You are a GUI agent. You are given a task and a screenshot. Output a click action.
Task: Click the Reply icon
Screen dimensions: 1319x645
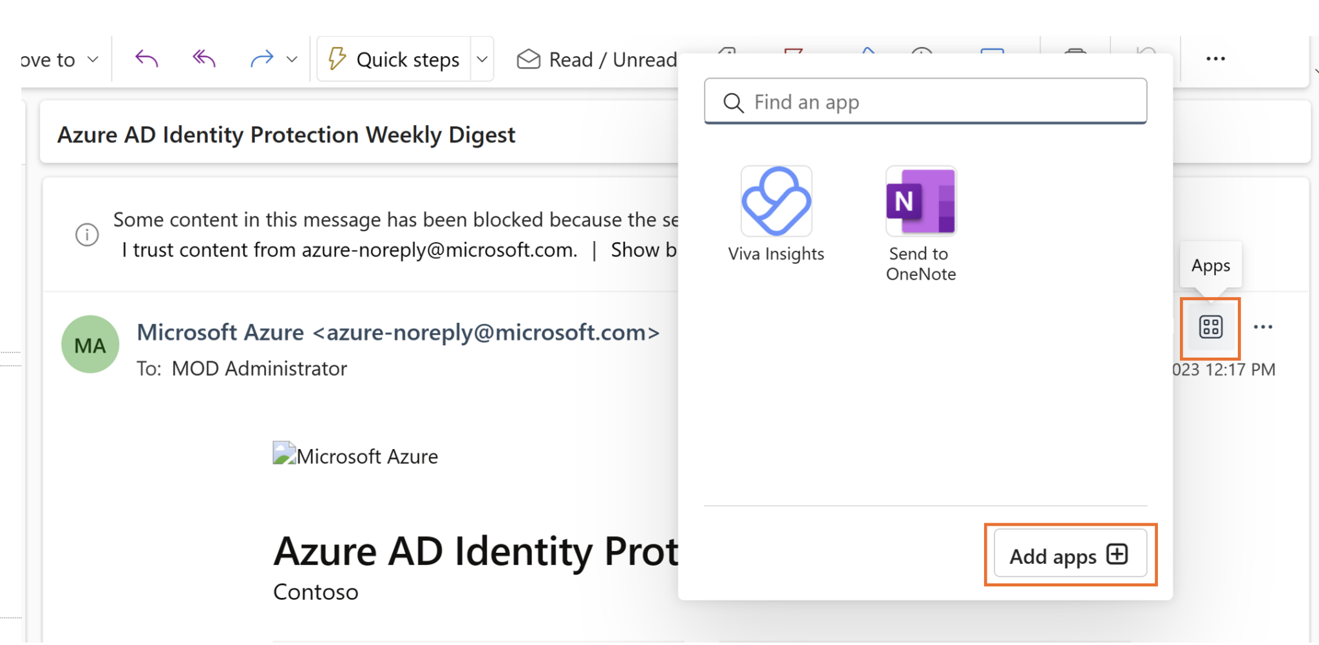pos(146,59)
